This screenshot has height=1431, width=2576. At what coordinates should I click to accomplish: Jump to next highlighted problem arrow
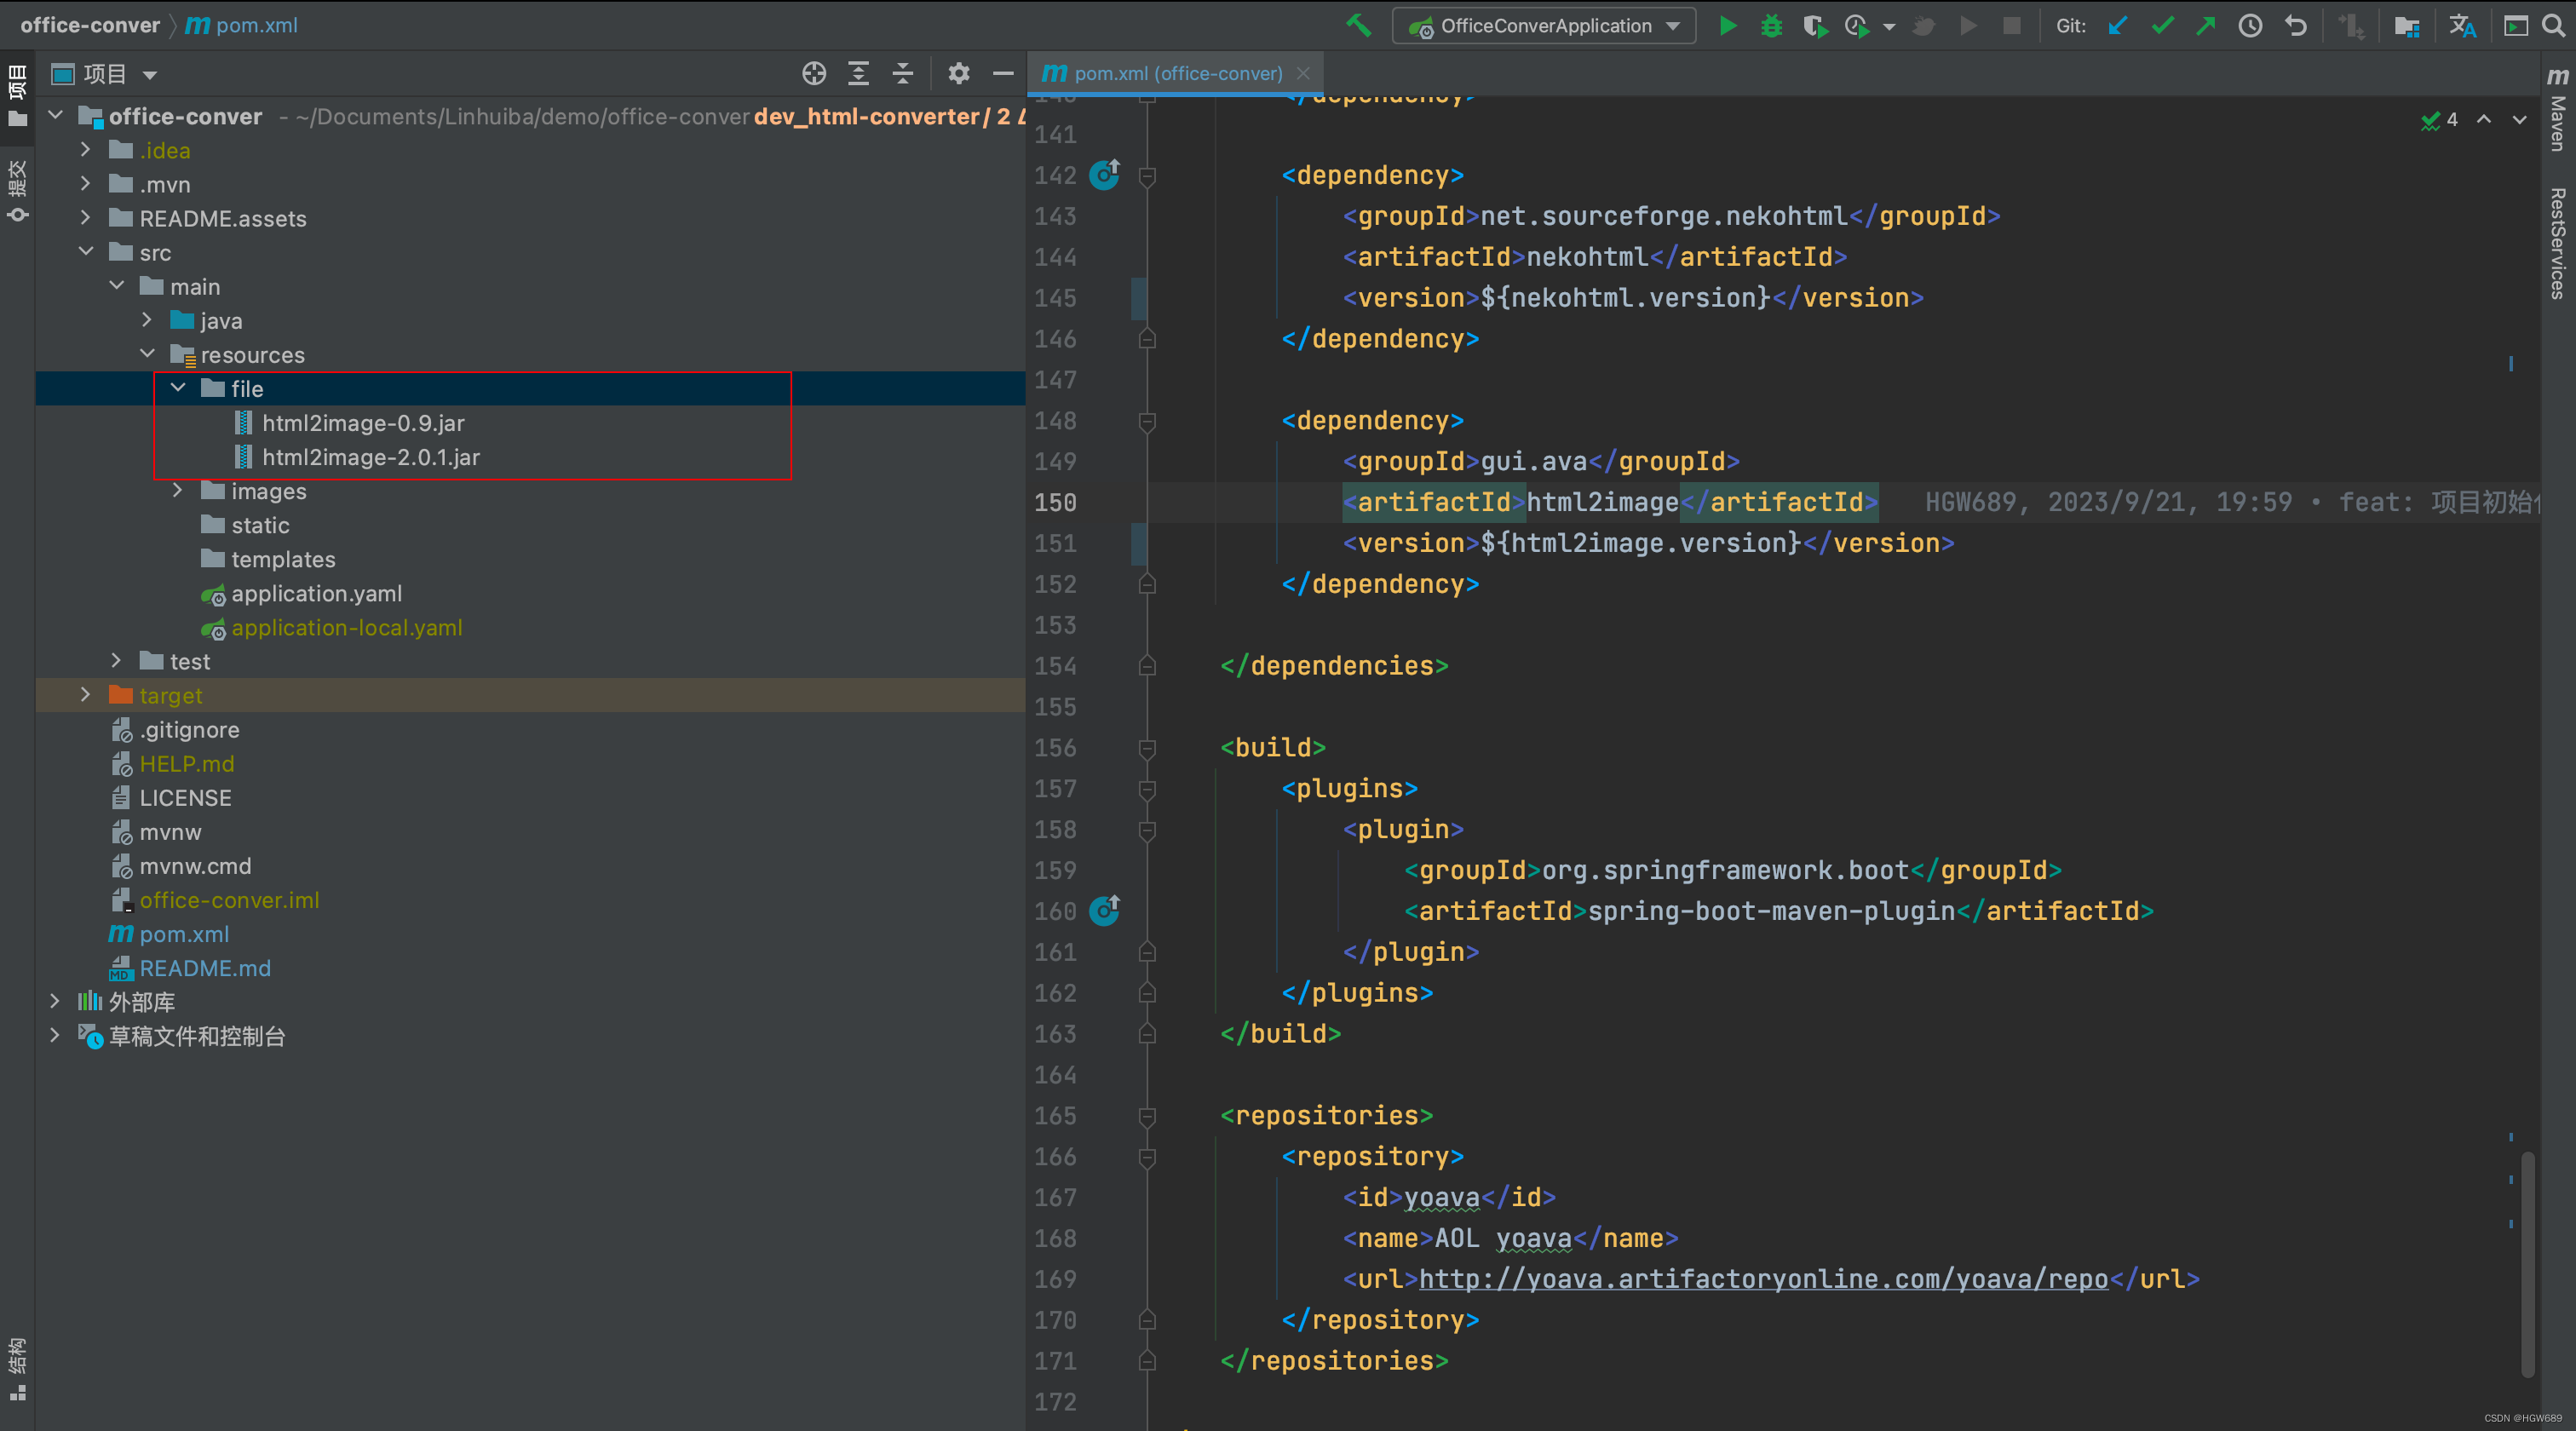(x=2520, y=119)
